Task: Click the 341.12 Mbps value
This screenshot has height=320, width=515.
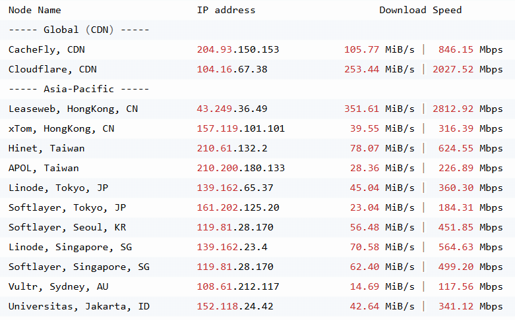Action: pos(470,307)
